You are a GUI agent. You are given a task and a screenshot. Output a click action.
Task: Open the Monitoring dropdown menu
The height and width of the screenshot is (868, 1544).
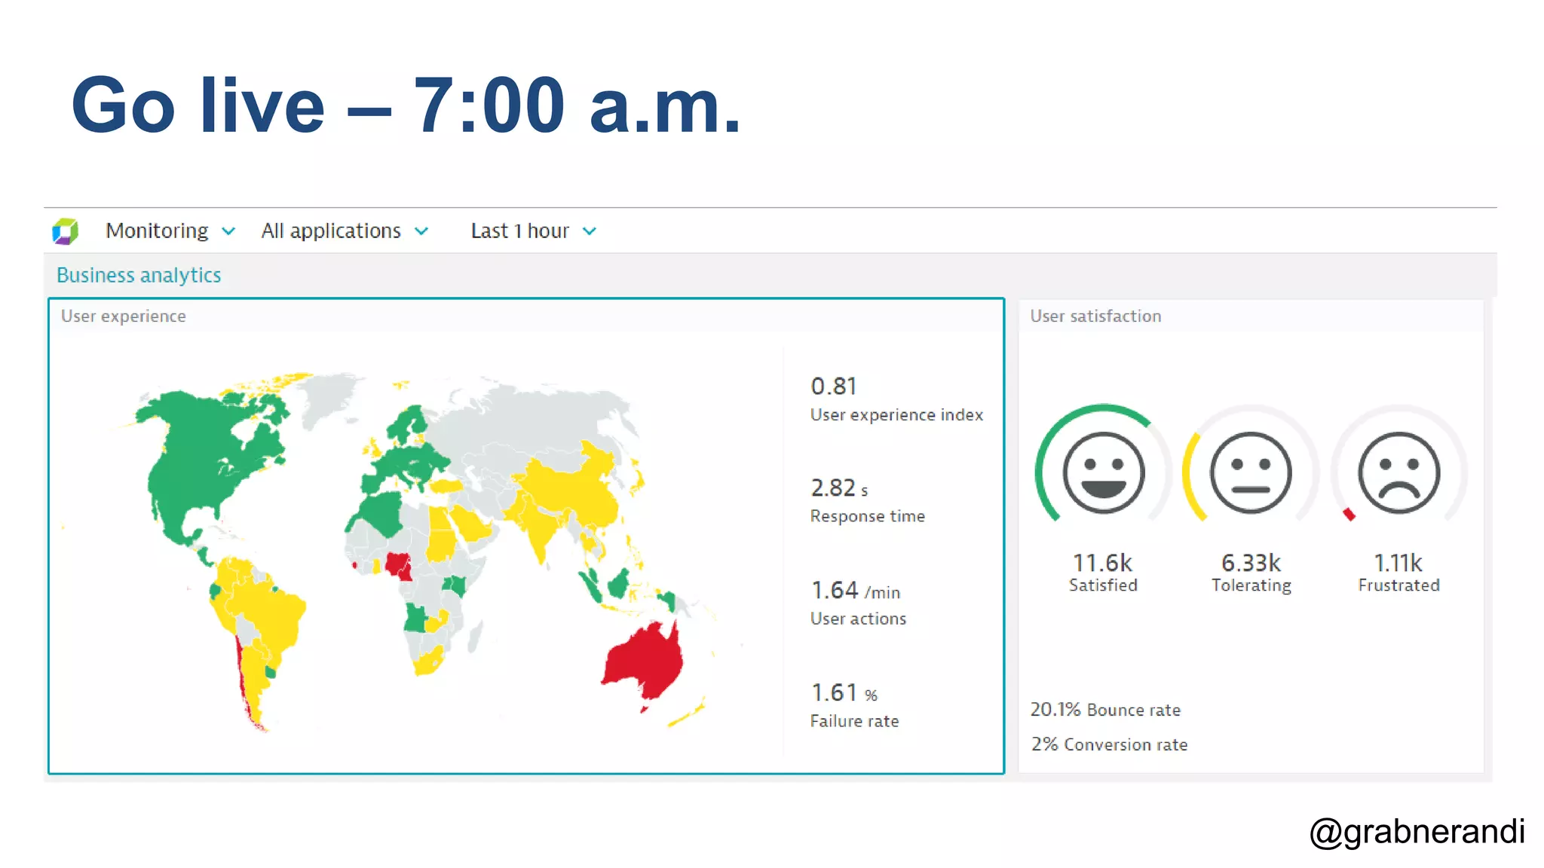click(x=170, y=231)
